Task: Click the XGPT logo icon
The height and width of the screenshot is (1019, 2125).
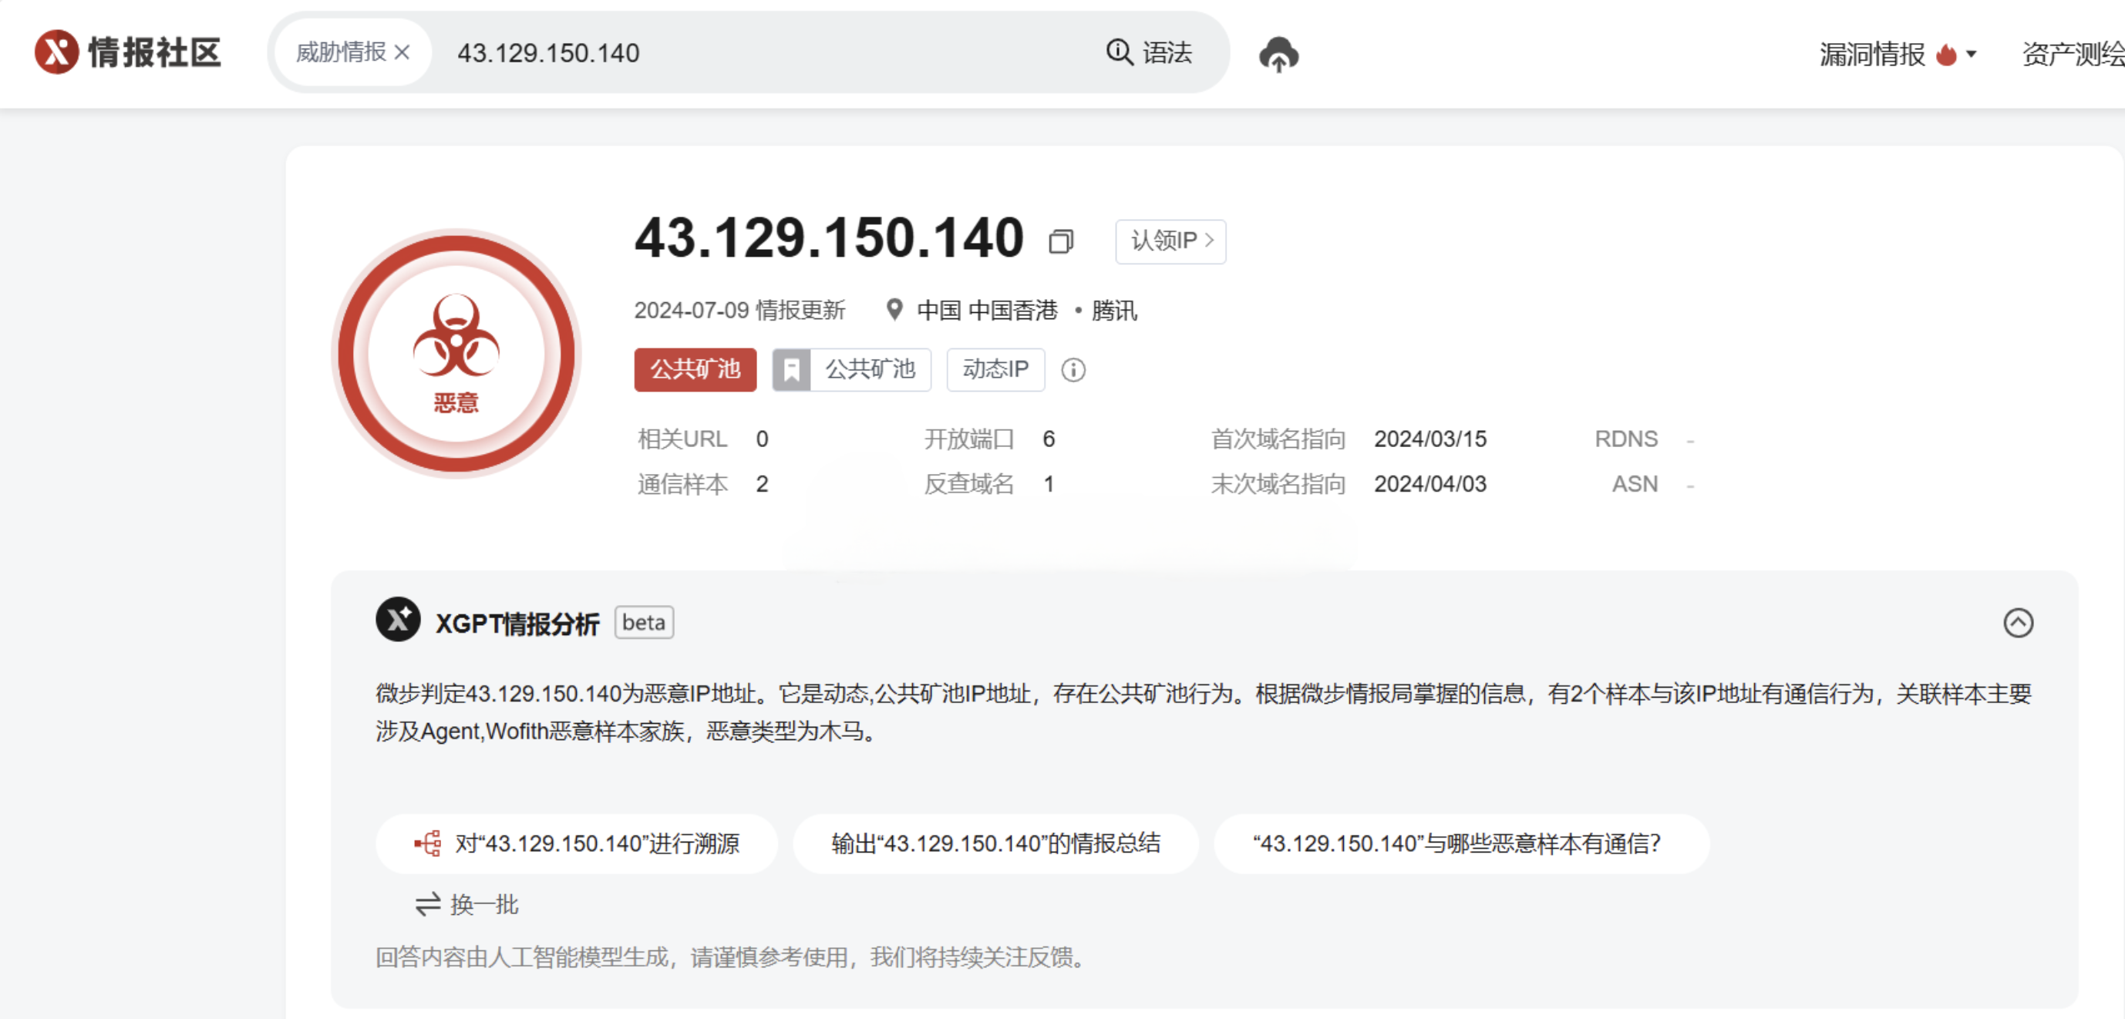Action: tap(399, 620)
